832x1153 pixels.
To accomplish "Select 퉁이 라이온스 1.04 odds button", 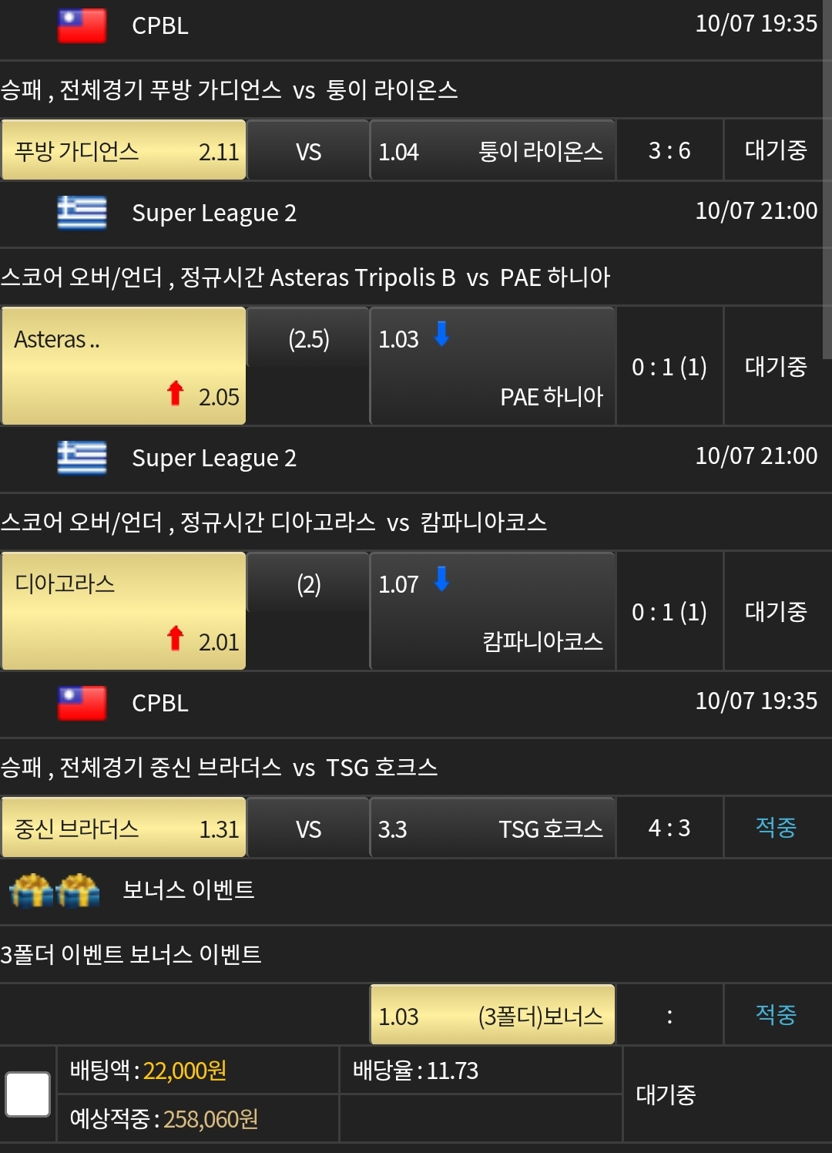I will click(x=492, y=150).
